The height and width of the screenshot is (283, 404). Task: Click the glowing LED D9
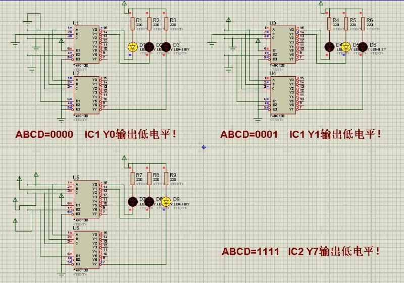click(x=166, y=201)
